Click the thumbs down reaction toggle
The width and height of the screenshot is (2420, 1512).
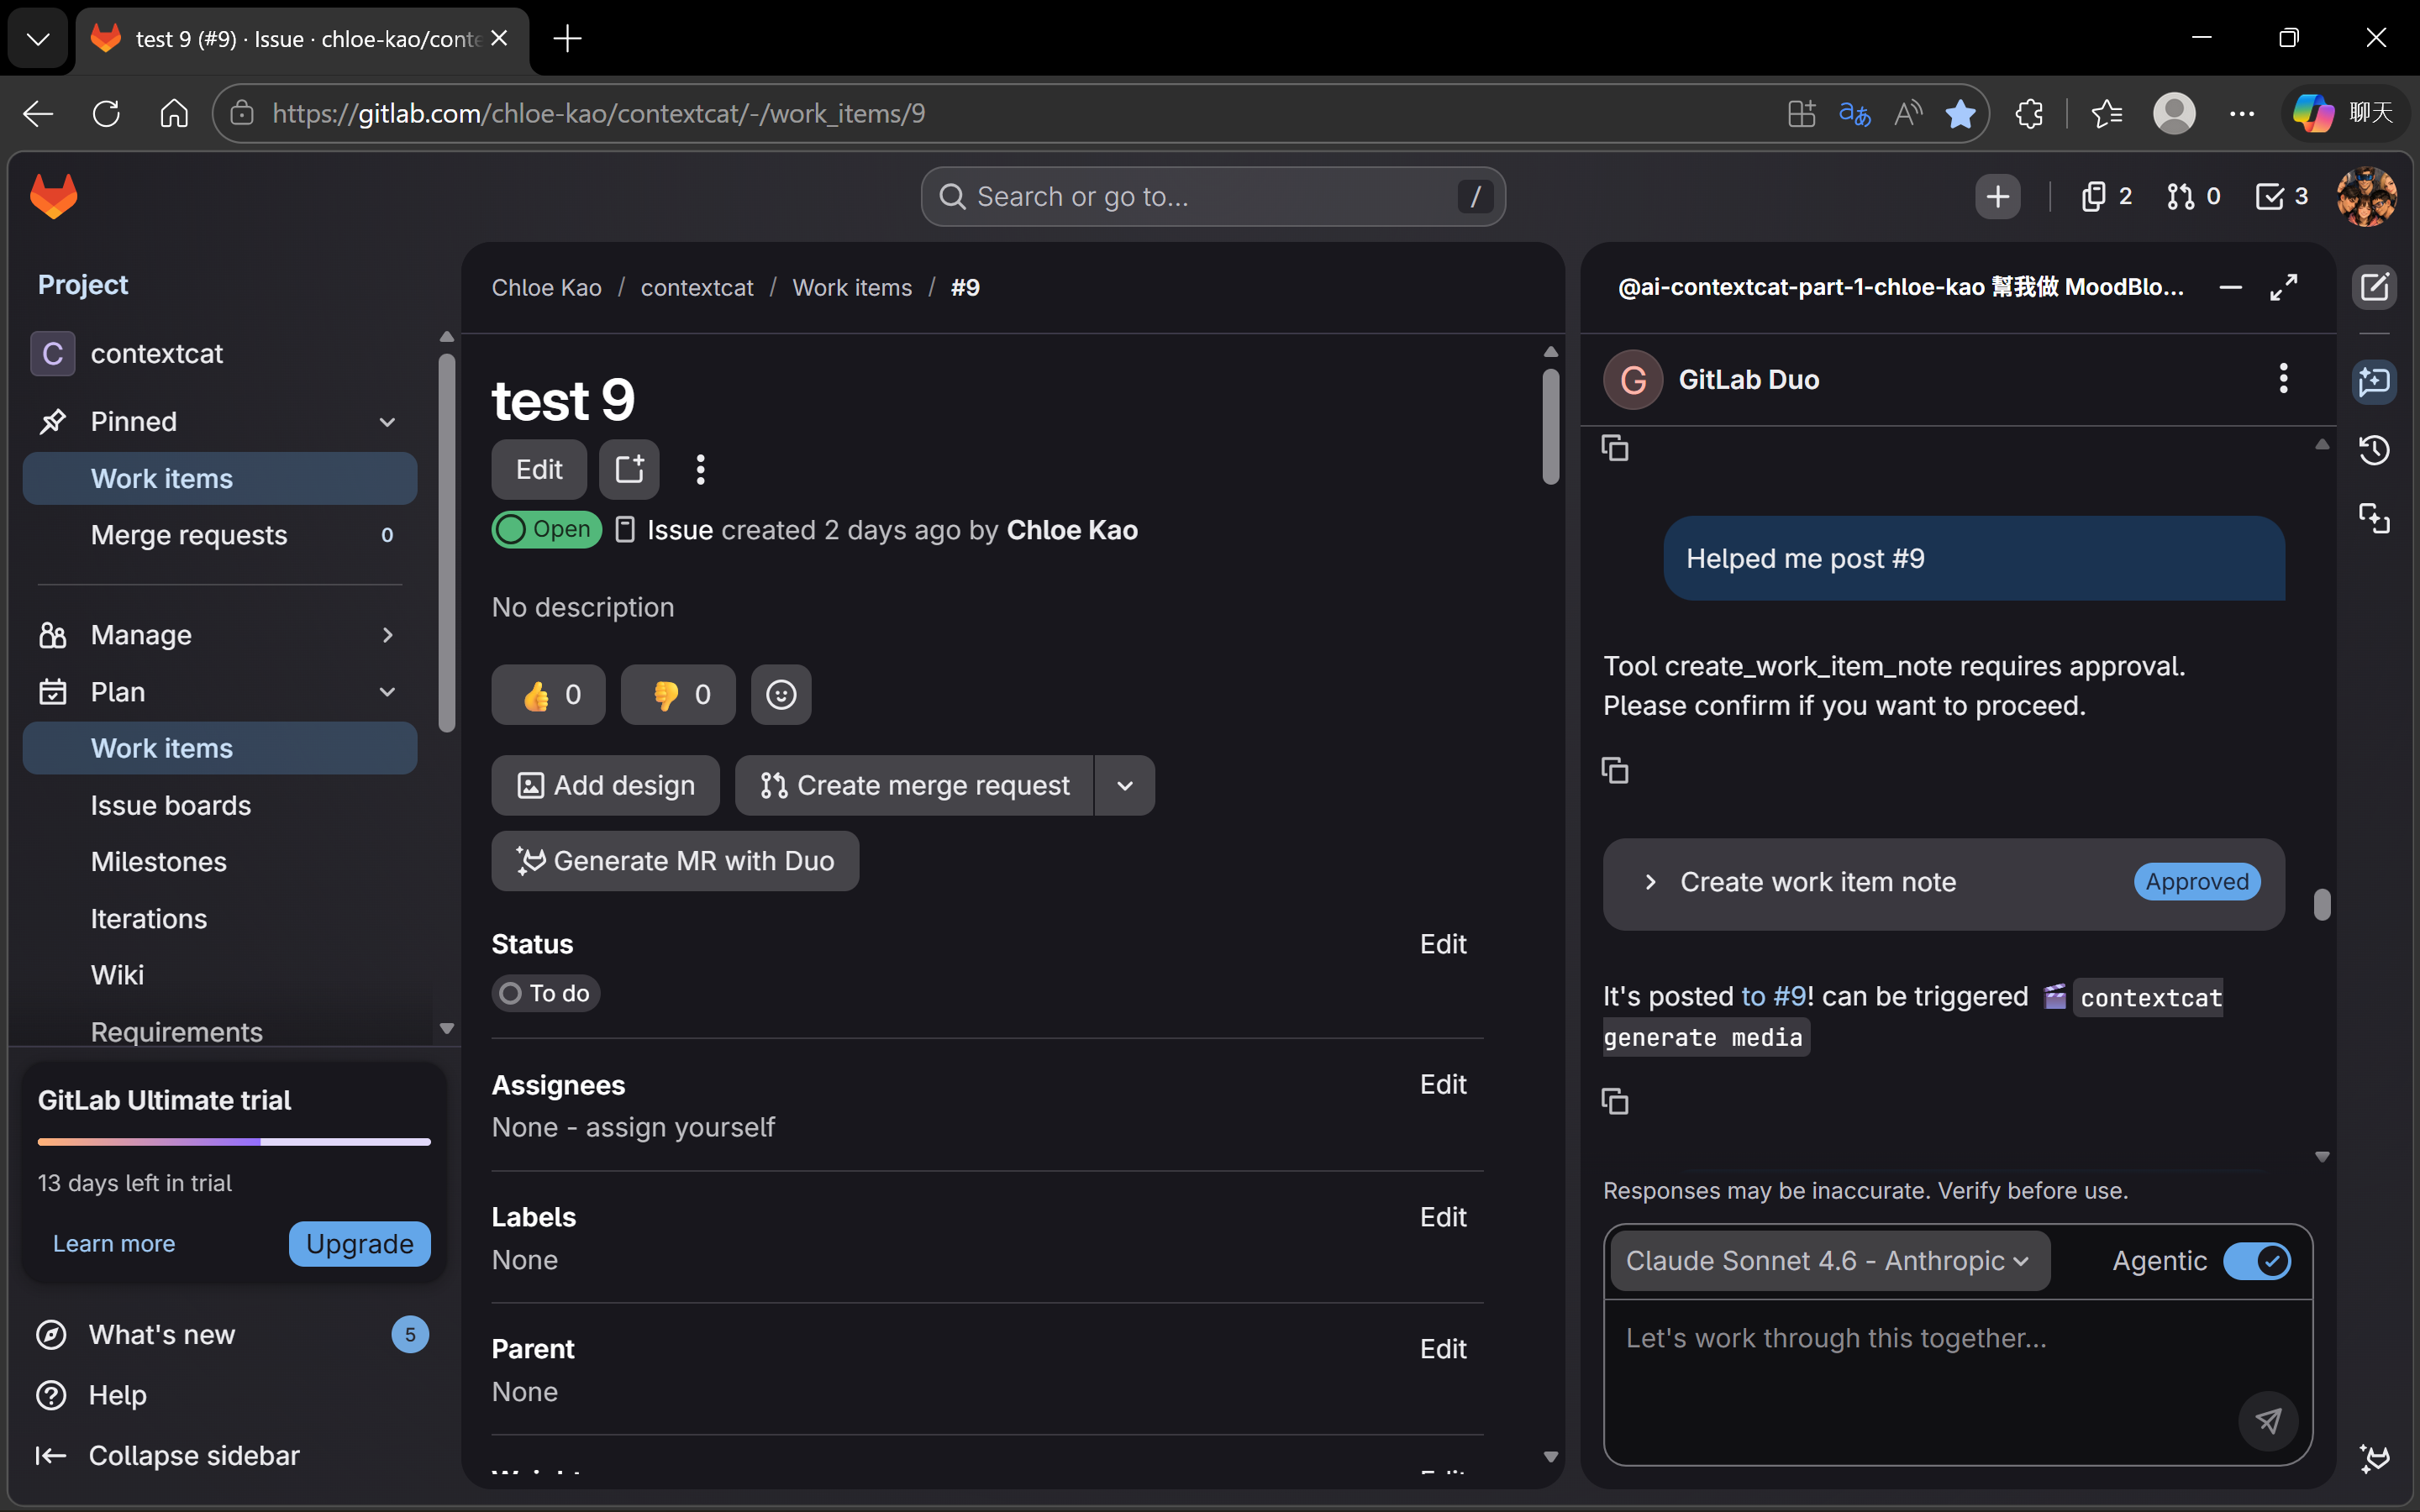coord(678,695)
